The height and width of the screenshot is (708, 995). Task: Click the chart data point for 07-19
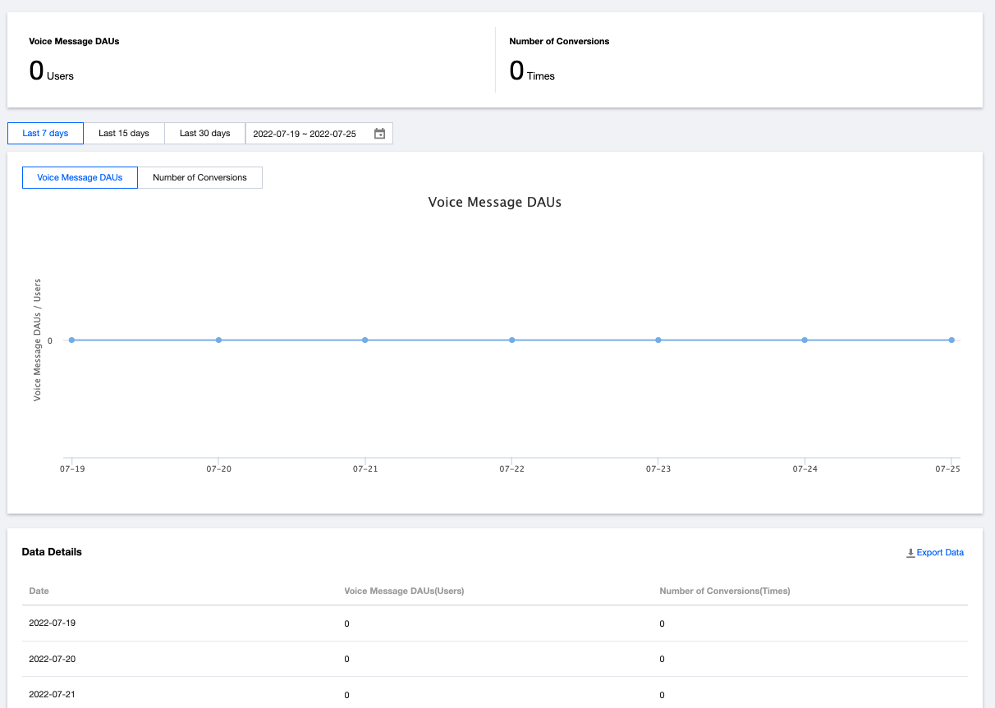[72, 340]
